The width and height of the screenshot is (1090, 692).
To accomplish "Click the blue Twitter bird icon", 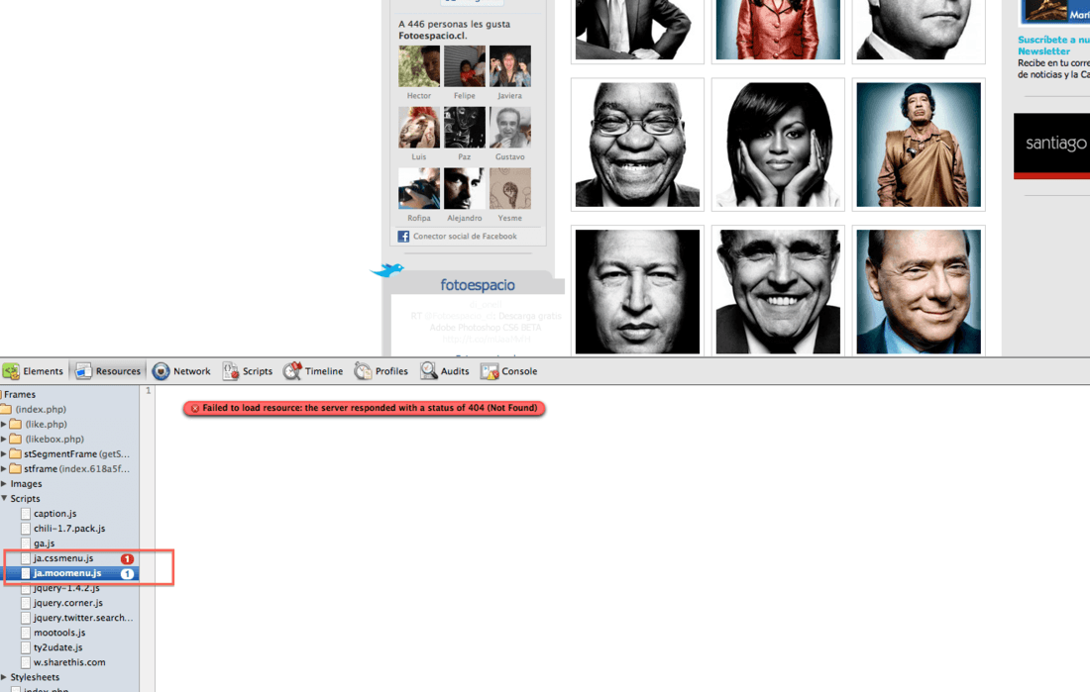I will 387,269.
